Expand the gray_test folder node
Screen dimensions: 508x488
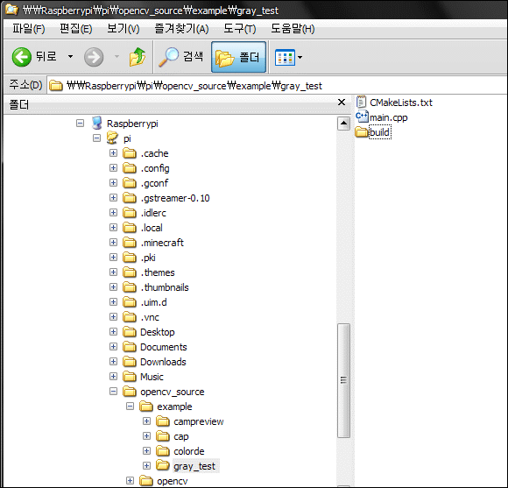pyautogui.click(x=146, y=466)
